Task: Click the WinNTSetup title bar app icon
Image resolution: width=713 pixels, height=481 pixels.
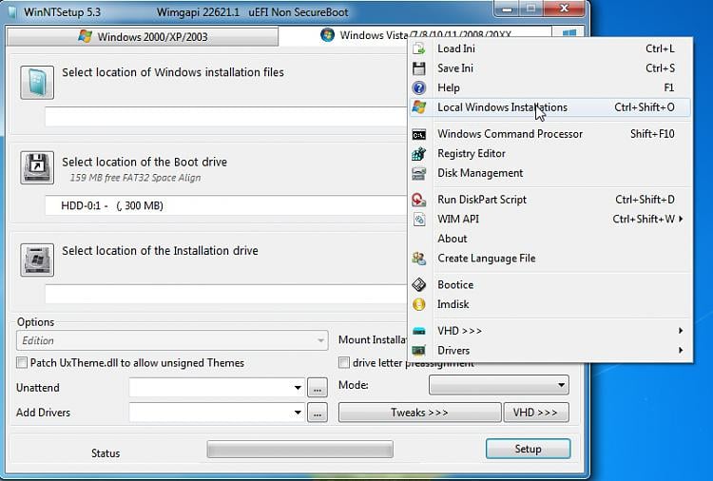Action: coord(12,12)
